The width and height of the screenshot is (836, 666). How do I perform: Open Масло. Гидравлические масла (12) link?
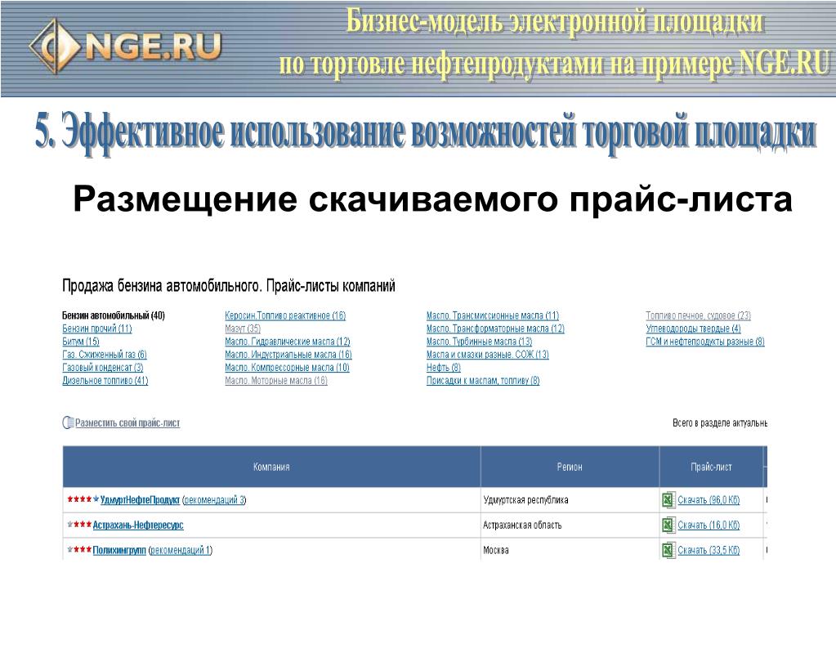[288, 342]
